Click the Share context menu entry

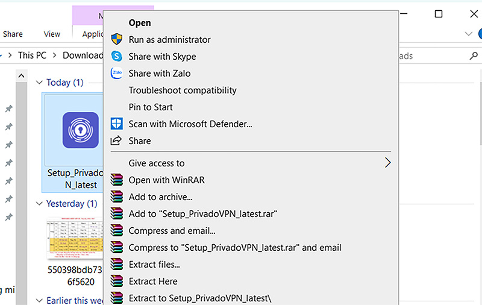pyautogui.click(x=140, y=141)
